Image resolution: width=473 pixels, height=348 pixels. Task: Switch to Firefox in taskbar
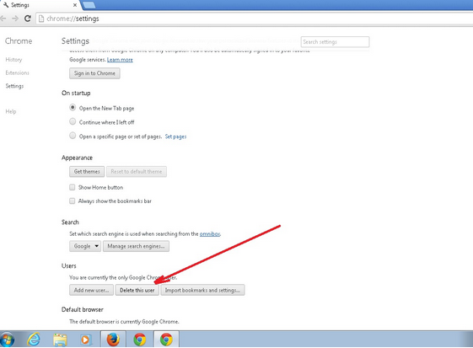113,340
